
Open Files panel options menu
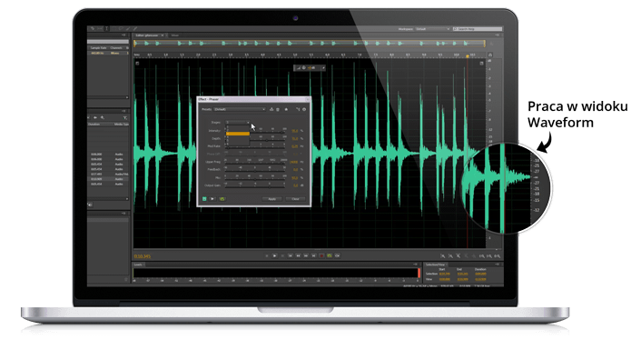coord(123,35)
